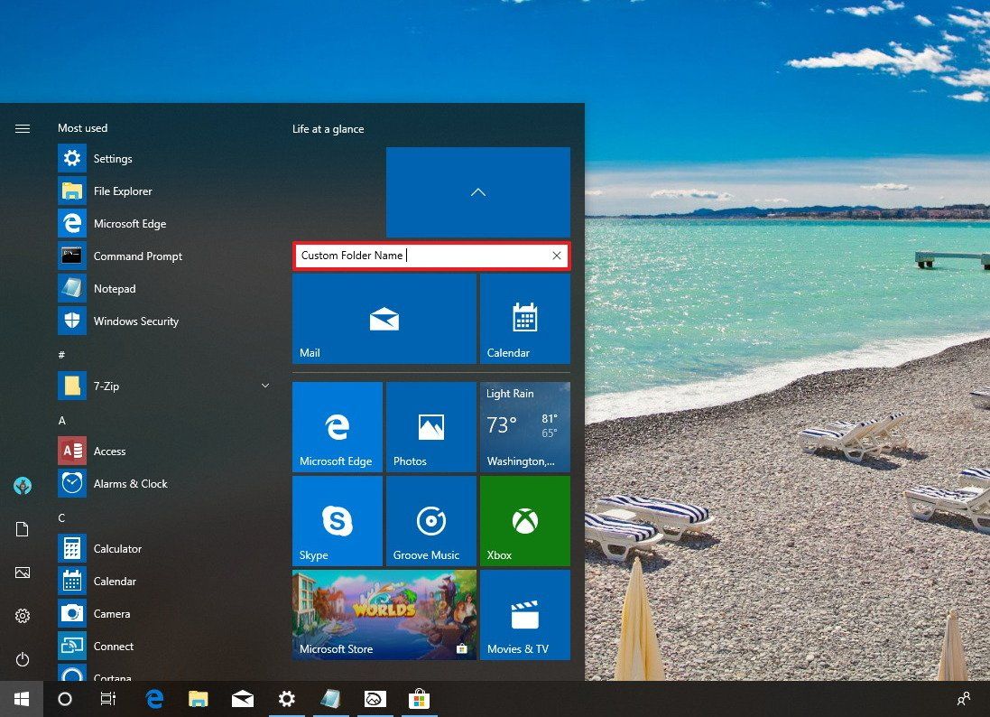Open Movies & TV tile

pos(524,614)
